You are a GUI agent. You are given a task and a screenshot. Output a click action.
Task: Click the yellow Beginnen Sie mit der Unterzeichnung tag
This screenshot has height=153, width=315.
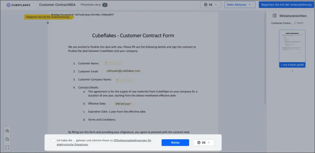coord(49,17)
